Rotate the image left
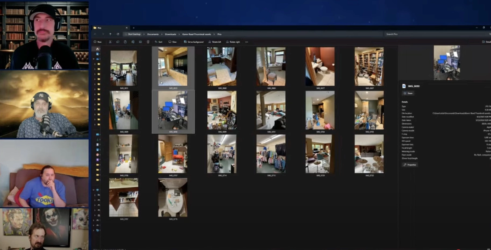491x250 pixels. coord(215,42)
